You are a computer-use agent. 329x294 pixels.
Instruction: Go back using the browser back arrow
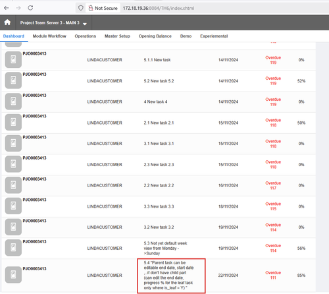[x=7, y=8]
